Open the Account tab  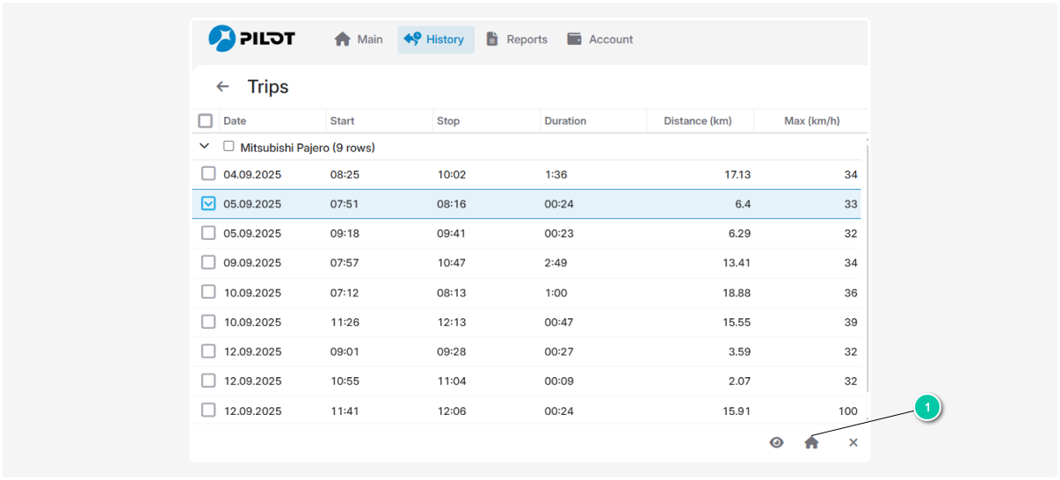(600, 40)
